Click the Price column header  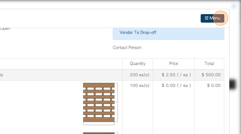[173, 64]
